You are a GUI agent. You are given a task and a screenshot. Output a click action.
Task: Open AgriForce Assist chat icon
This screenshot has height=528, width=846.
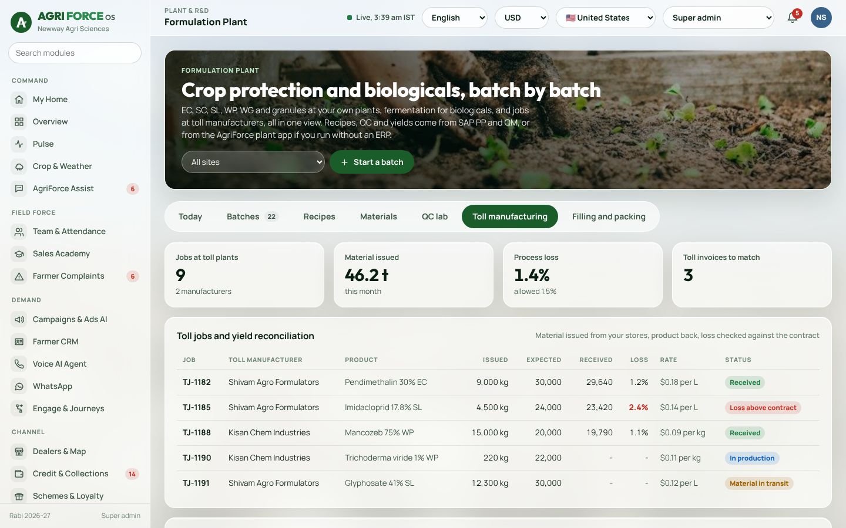pos(19,189)
